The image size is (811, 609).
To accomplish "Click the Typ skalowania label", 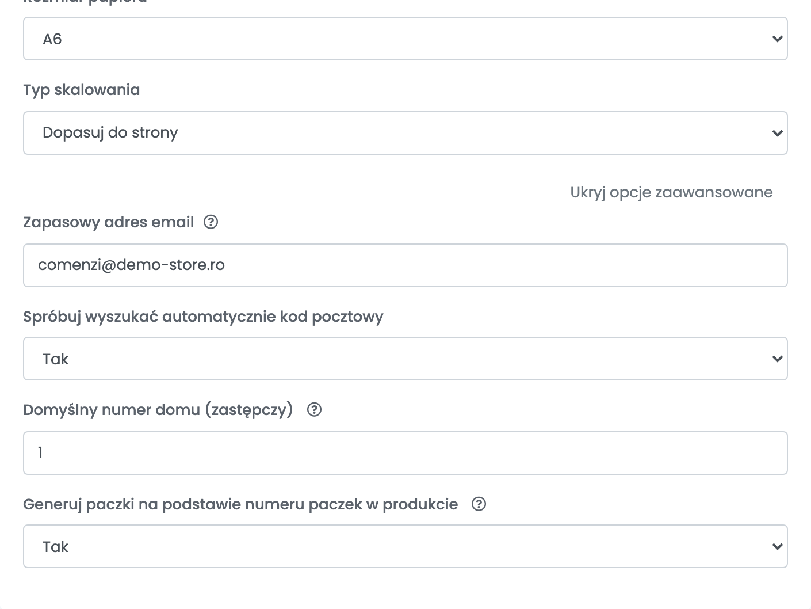I will [82, 90].
